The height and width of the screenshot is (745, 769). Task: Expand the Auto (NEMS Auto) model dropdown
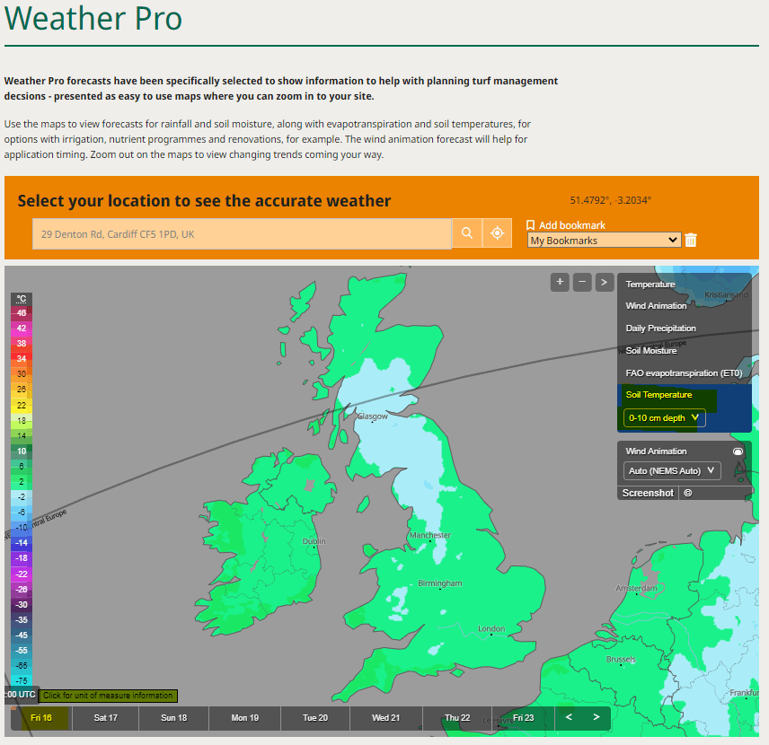coord(673,470)
